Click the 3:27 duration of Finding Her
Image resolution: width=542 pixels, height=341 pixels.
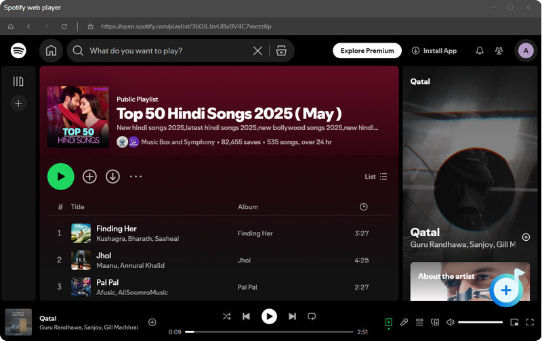click(x=362, y=233)
